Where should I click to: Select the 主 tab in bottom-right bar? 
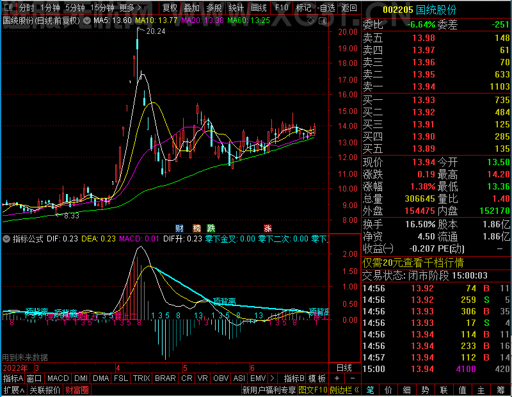point(481,390)
